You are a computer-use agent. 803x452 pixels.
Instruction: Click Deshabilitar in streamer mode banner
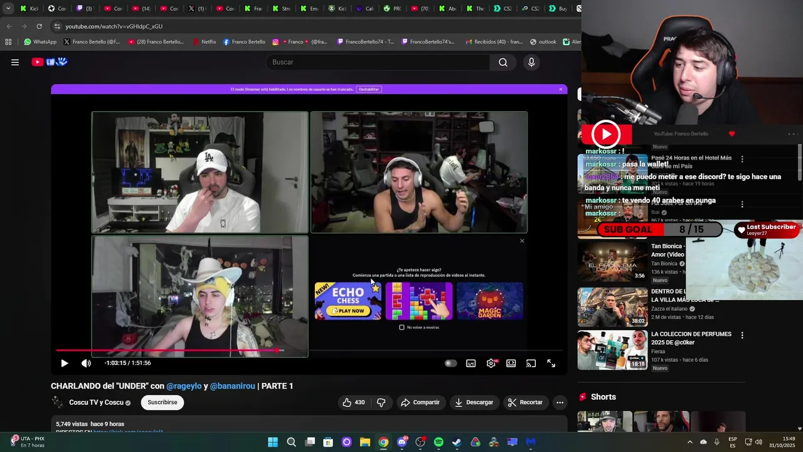point(369,89)
